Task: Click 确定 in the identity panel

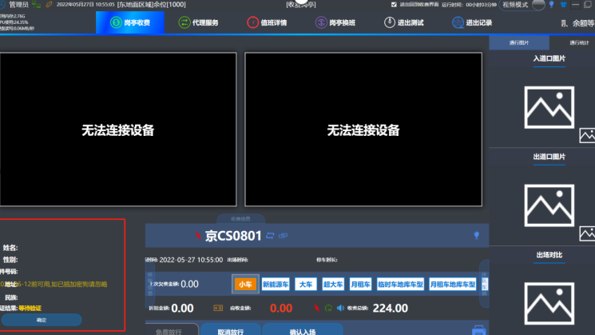Action: [x=42, y=320]
